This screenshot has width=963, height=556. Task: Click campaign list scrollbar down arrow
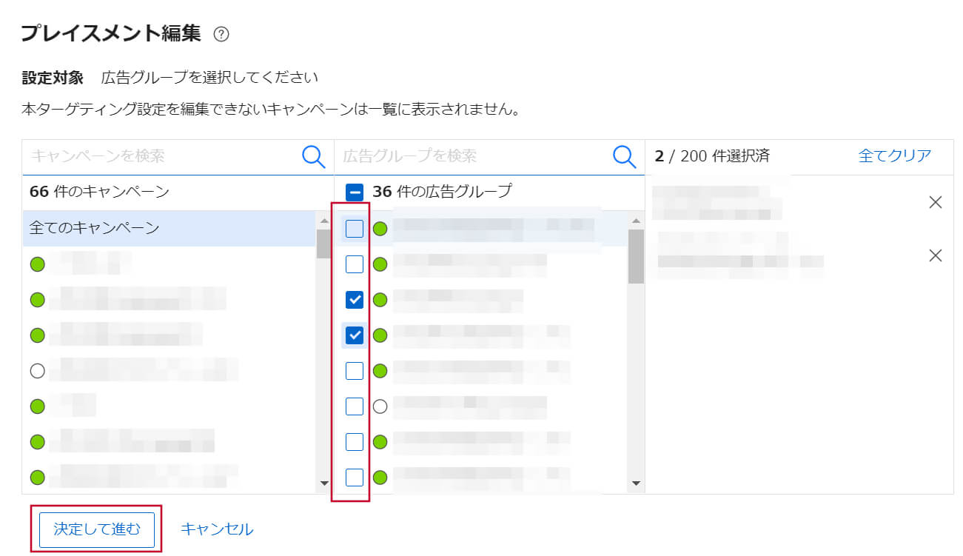point(323,483)
